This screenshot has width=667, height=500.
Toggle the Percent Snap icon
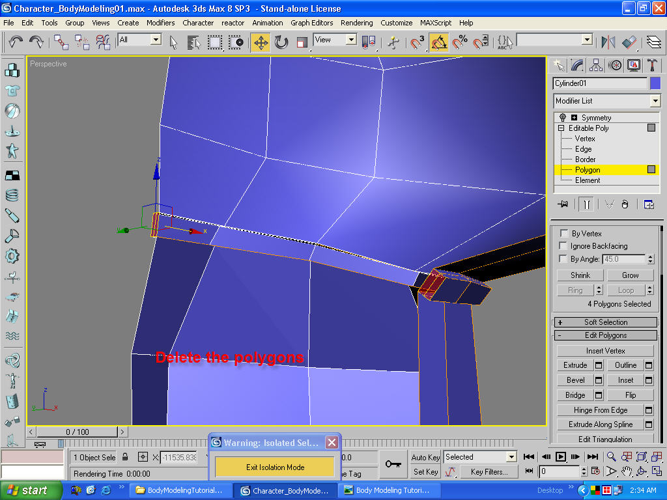click(460, 42)
